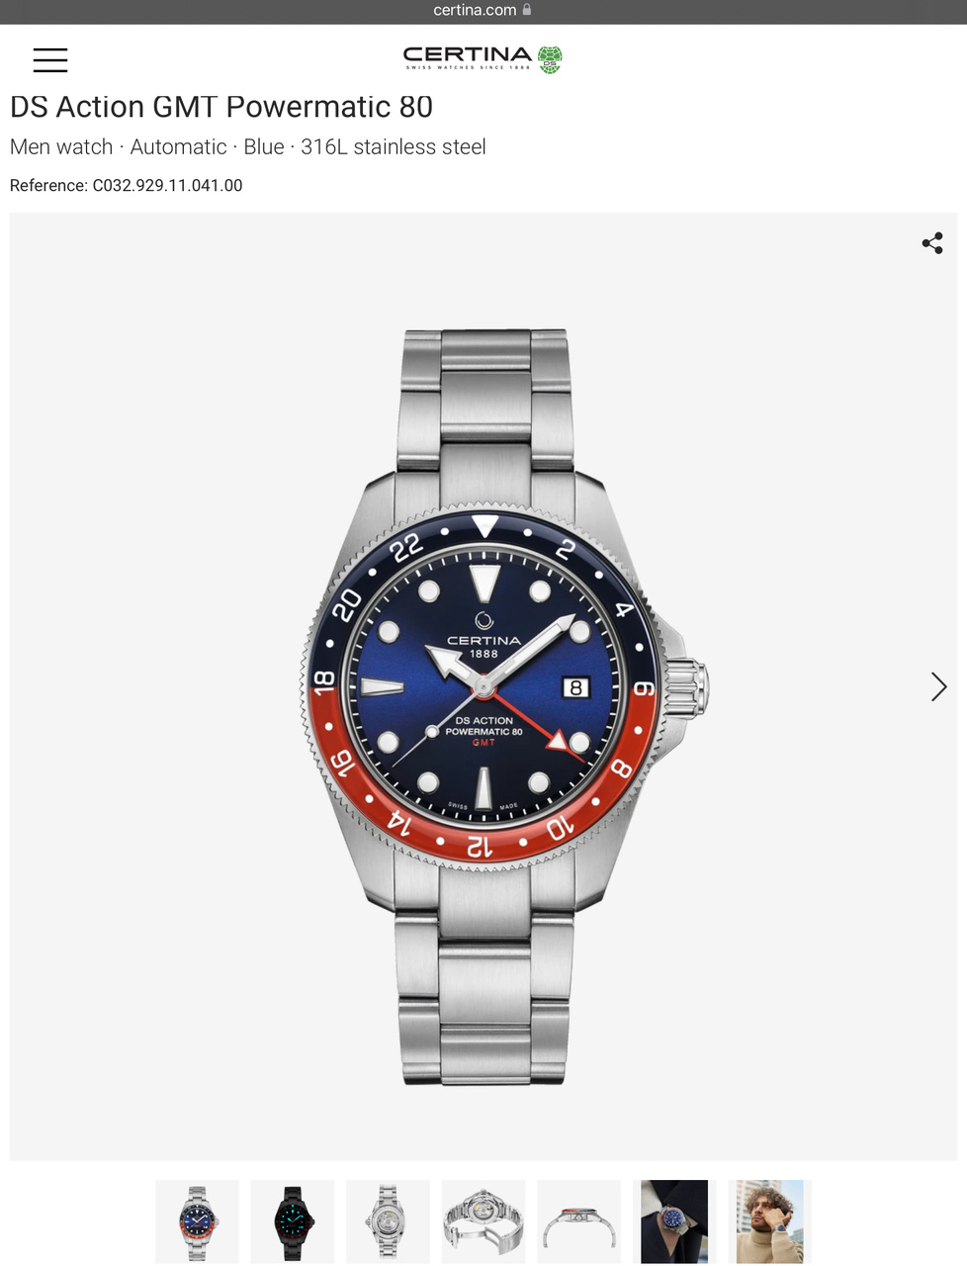This screenshot has width=967, height=1266.
Task: Click the watch crown in product image
Action: click(687, 686)
